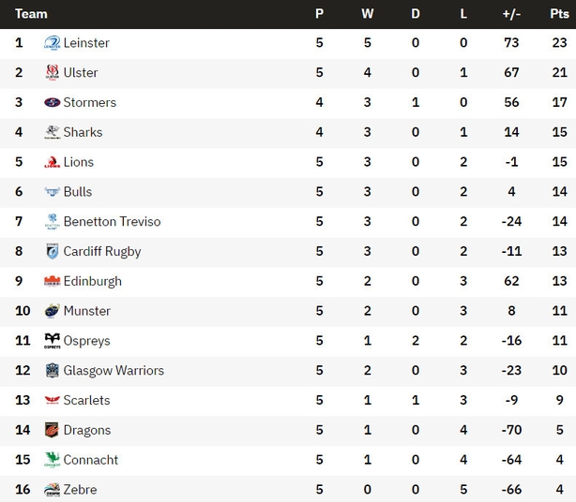The width and height of the screenshot is (576, 502).
Task: Click the Leinster team crest icon
Action: pos(53,43)
